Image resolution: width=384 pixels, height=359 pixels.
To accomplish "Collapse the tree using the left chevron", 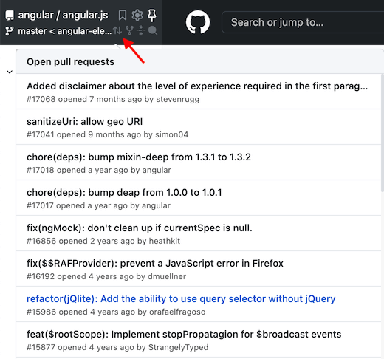I will point(10,72).
